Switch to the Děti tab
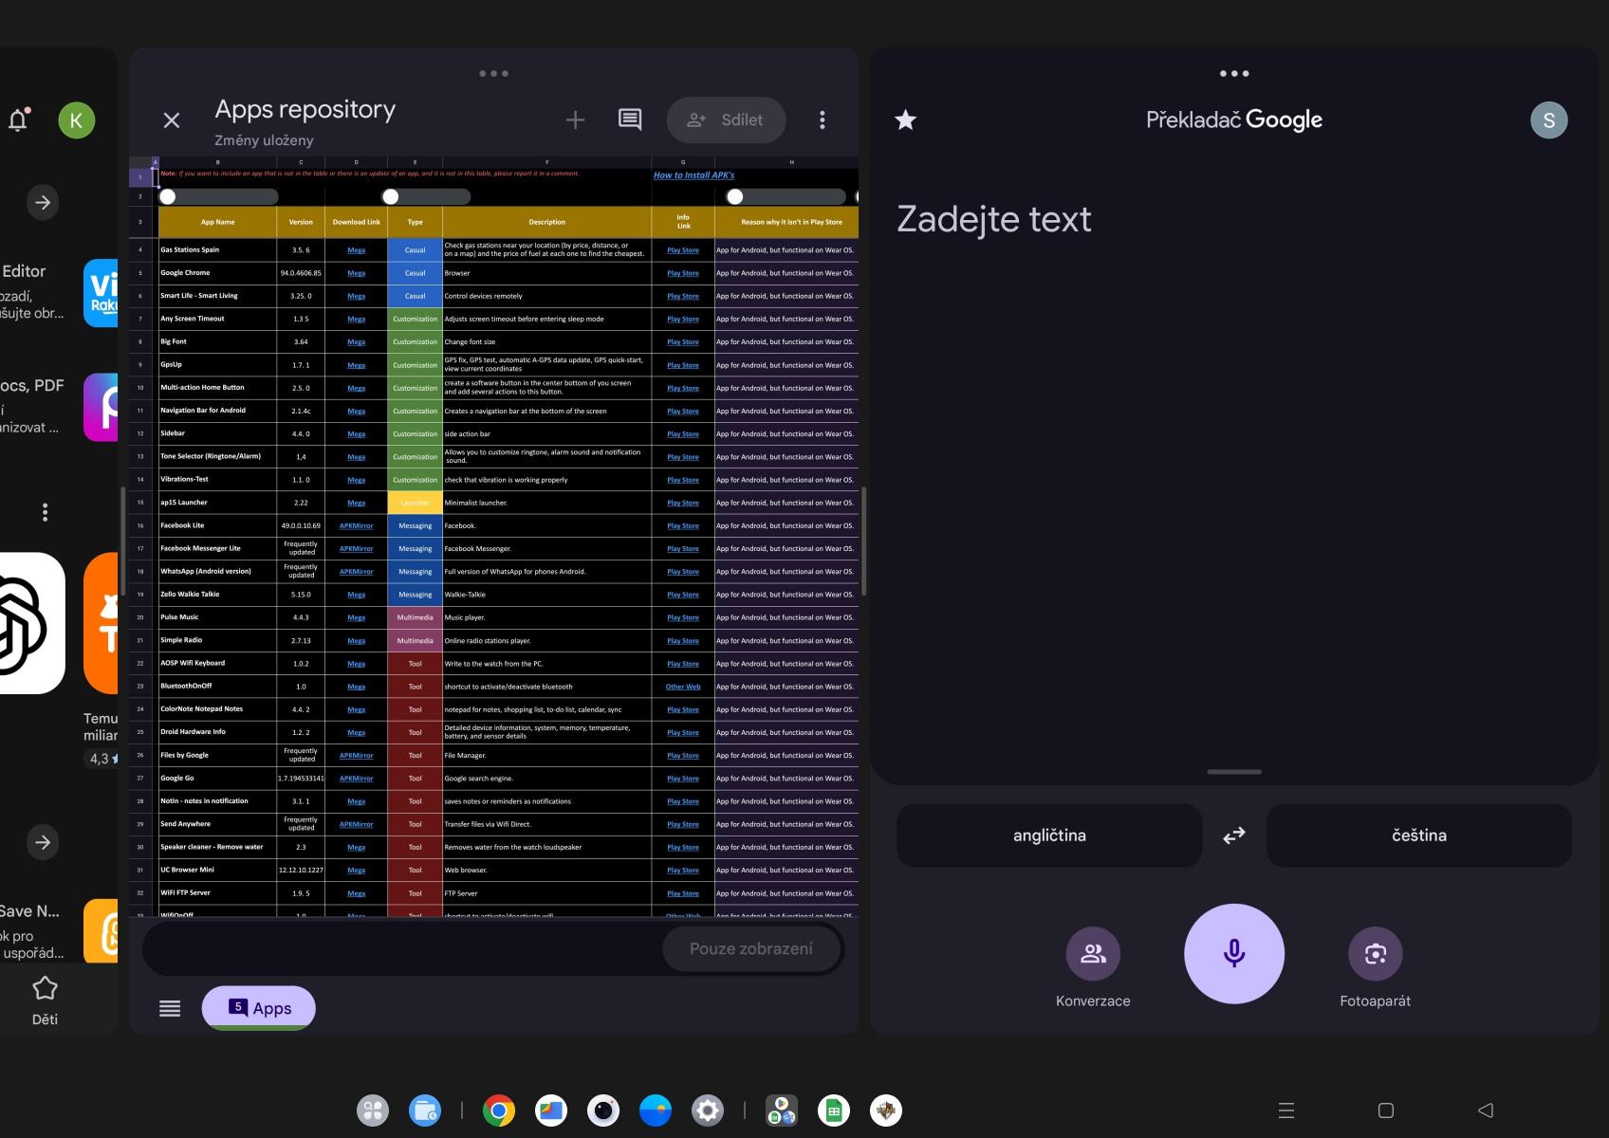The image size is (1609, 1138). pyautogui.click(x=45, y=1000)
